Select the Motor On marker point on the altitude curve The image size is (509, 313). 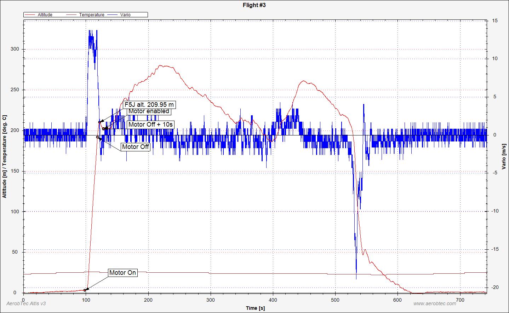(85, 290)
